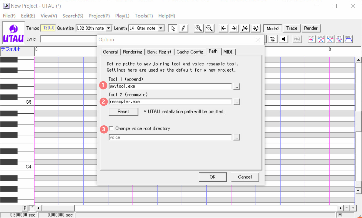Apply the P2P3 crossfade preset
Viewport: 362px width, 218px height.
[x=321, y=39]
